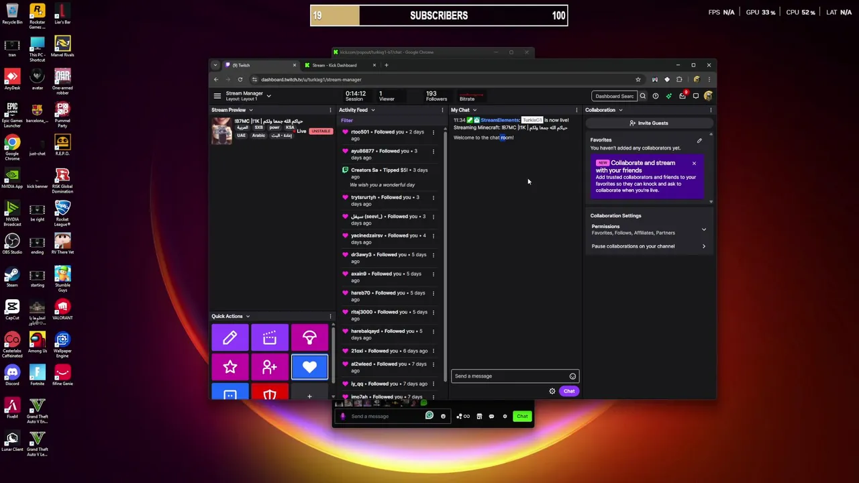The height and width of the screenshot is (483, 859).
Task: Expand the Stream Manager layout dropdown
Action: (x=268, y=96)
